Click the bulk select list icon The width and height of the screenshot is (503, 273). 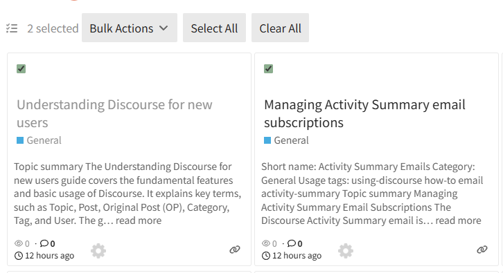12,28
